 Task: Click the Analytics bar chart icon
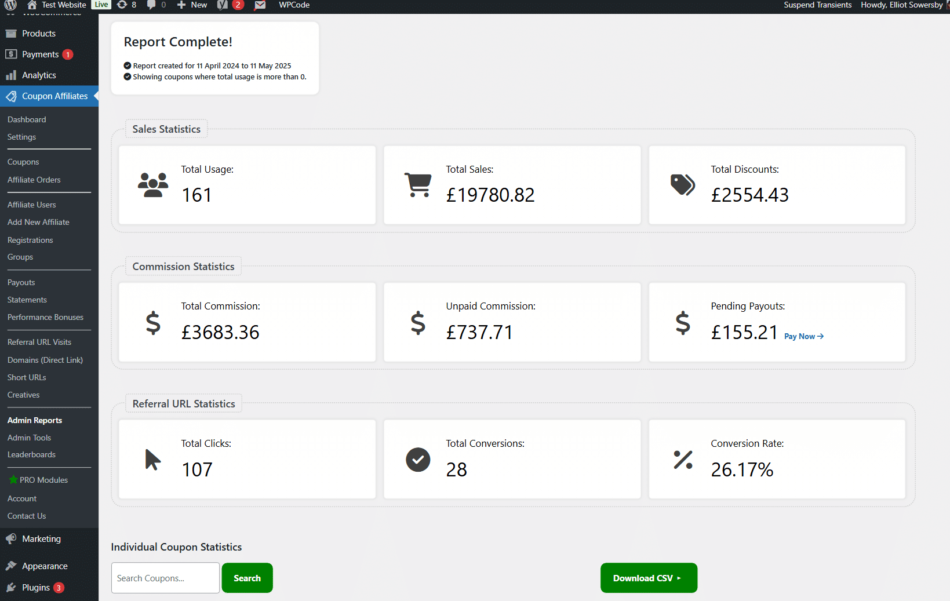[11, 75]
